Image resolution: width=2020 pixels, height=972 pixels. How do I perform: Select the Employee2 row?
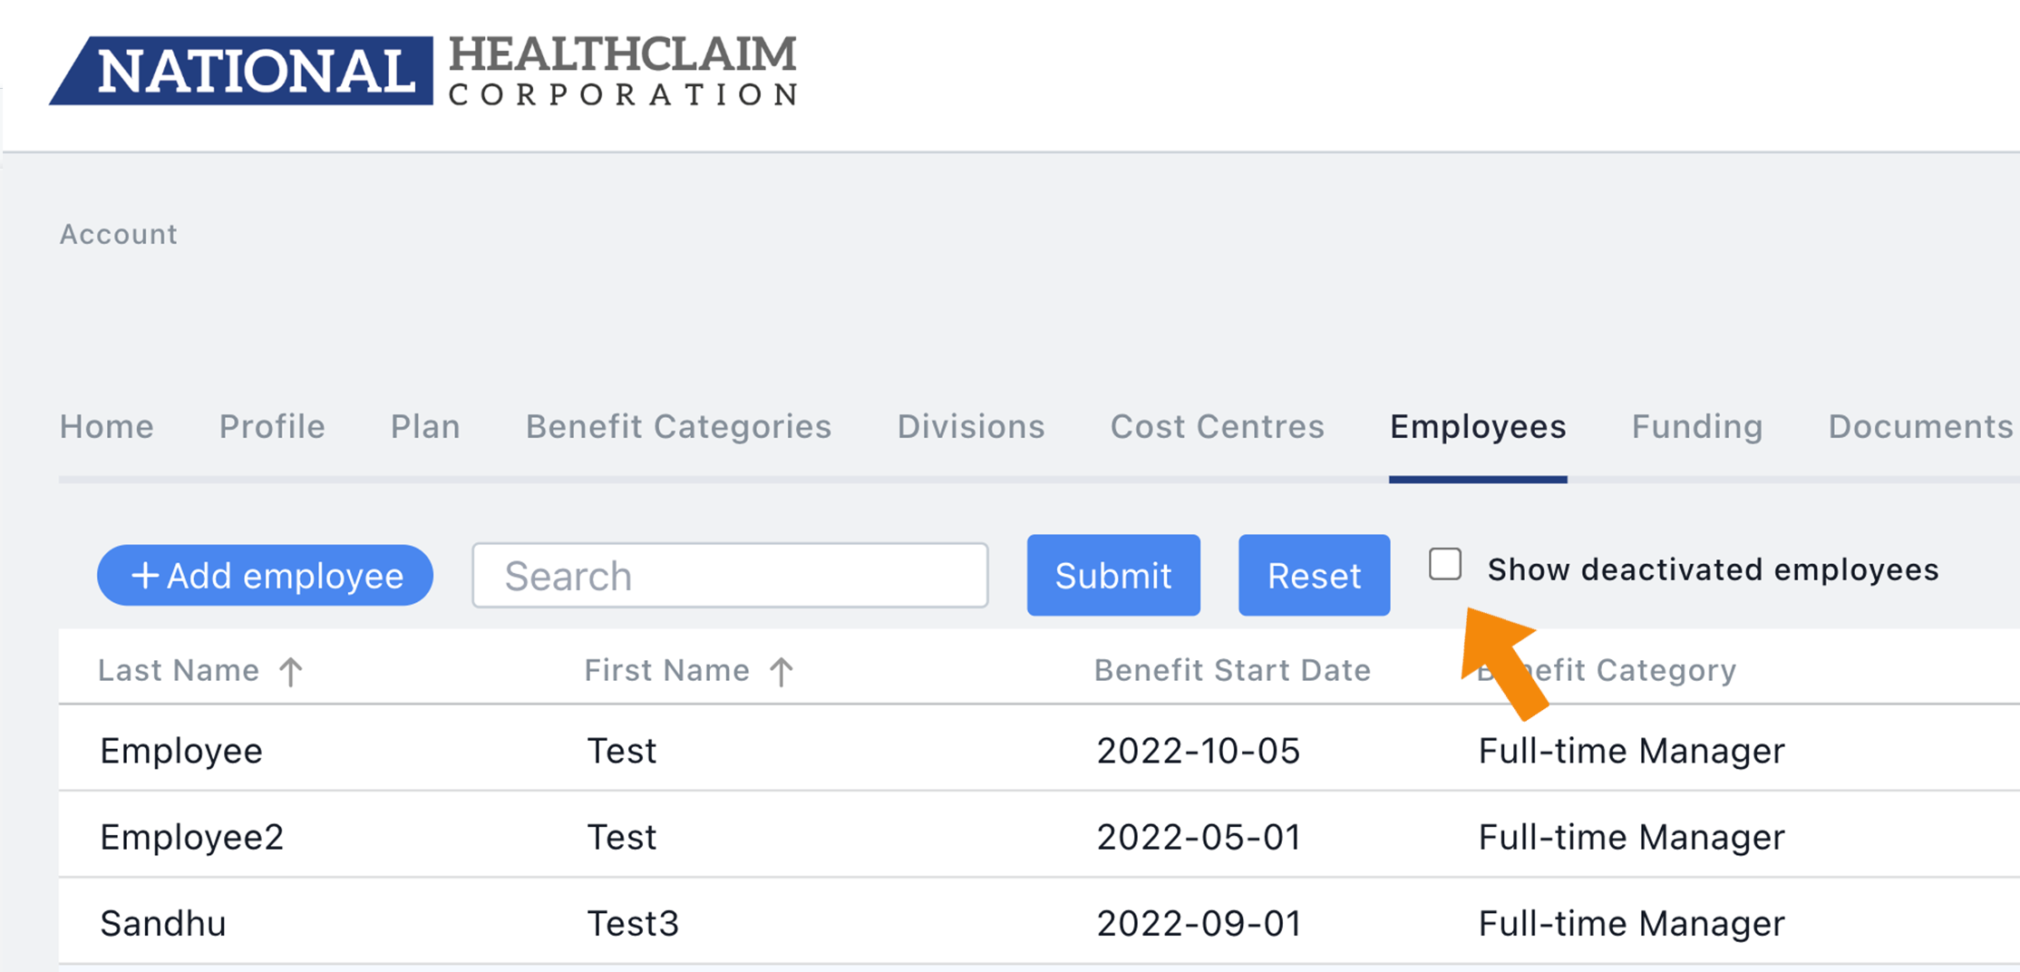[x=1039, y=836]
